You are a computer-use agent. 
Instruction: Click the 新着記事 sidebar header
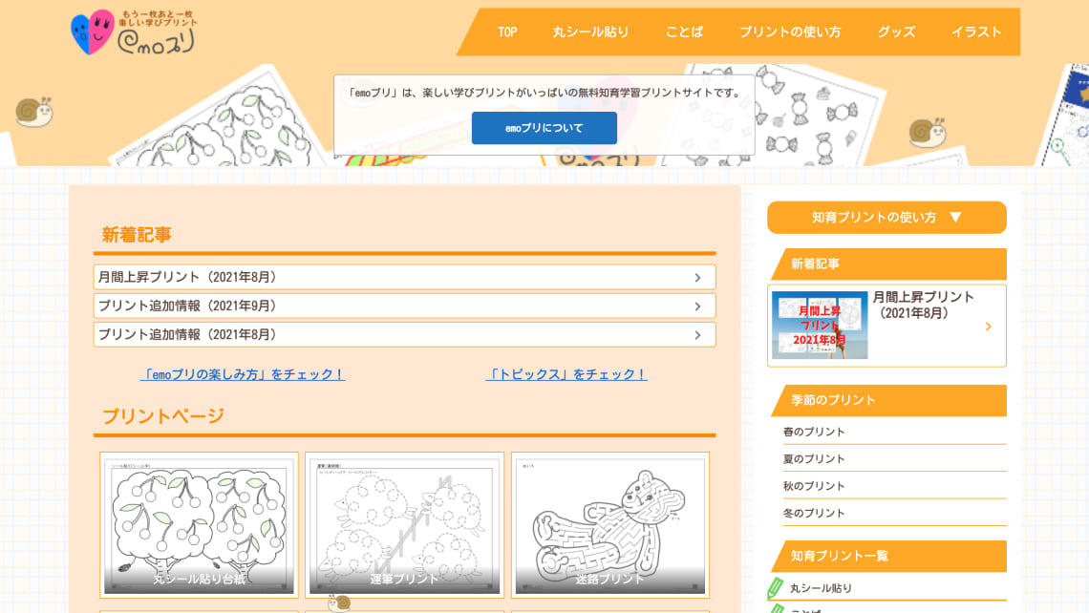tap(888, 264)
